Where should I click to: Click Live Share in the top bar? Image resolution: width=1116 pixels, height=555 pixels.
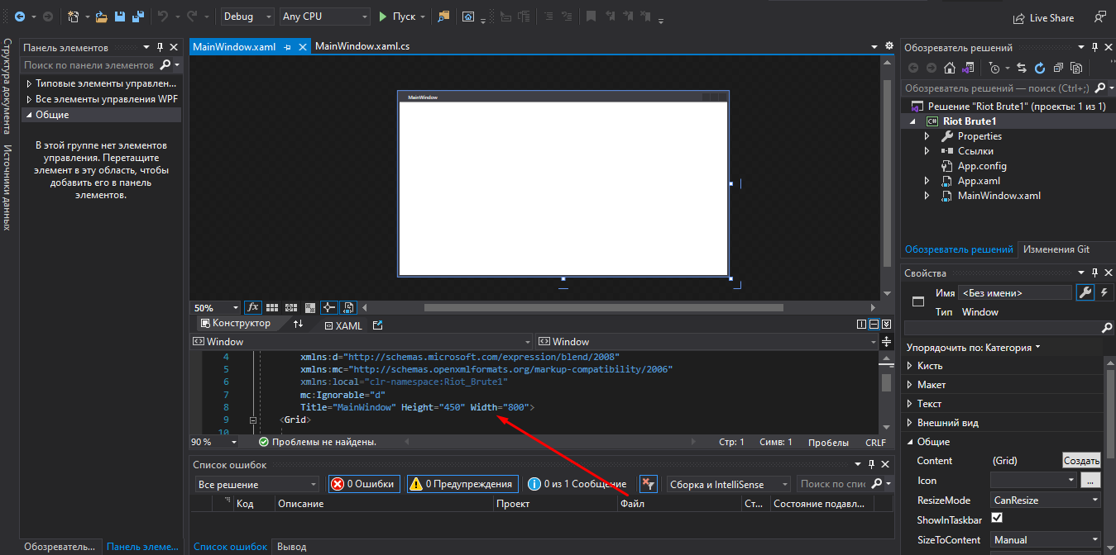[x=1043, y=17]
